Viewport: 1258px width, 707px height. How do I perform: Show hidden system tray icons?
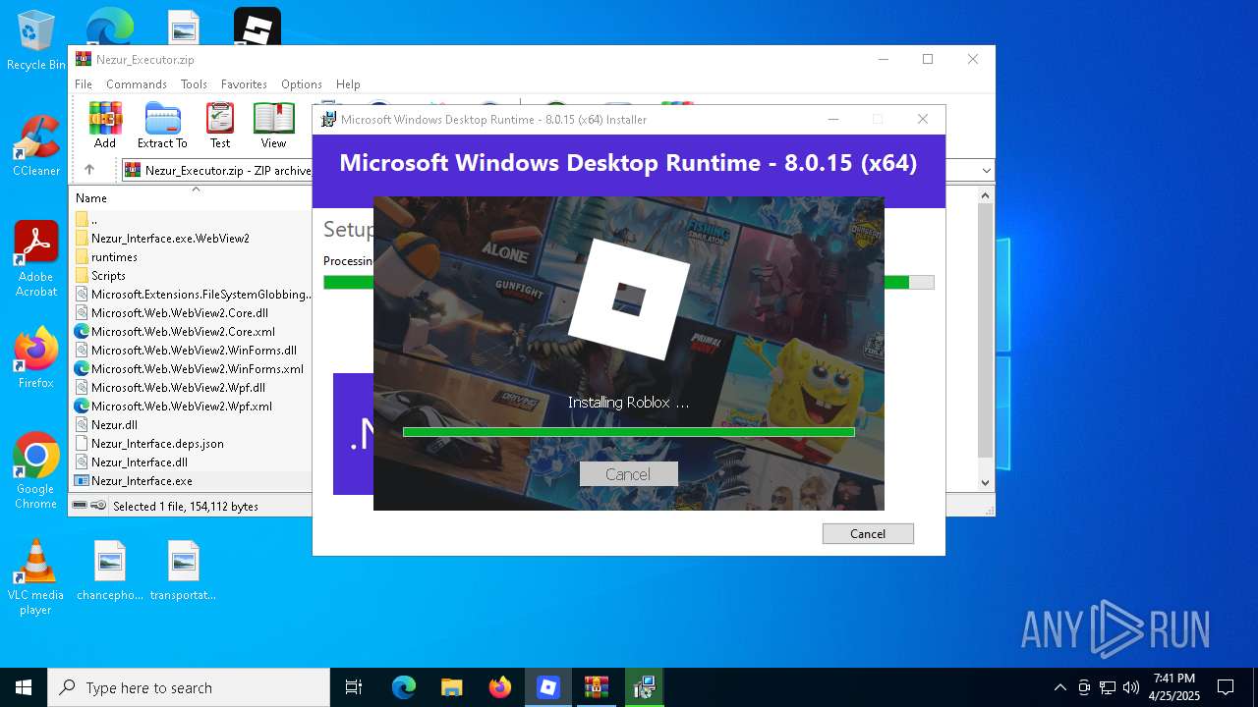click(x=1059, y=687)
